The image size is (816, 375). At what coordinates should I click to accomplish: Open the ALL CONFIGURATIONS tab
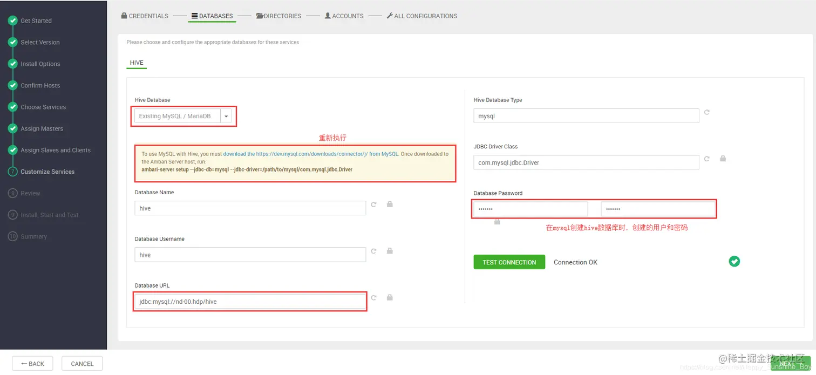[422, 16]
